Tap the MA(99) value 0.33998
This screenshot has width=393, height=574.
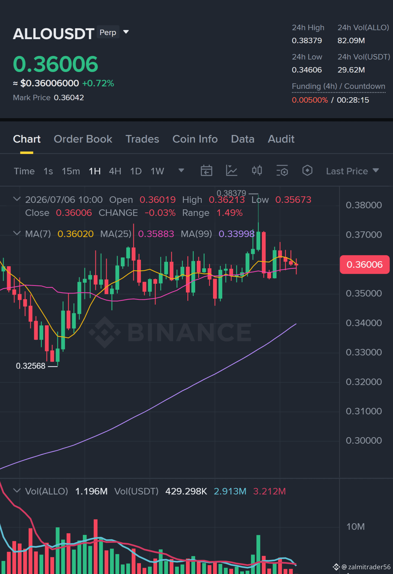[237, 234]
